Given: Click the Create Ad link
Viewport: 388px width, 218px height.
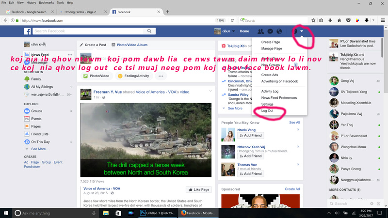Looking at the screenshot, I should pyautogui.click(x=292, y=189).
